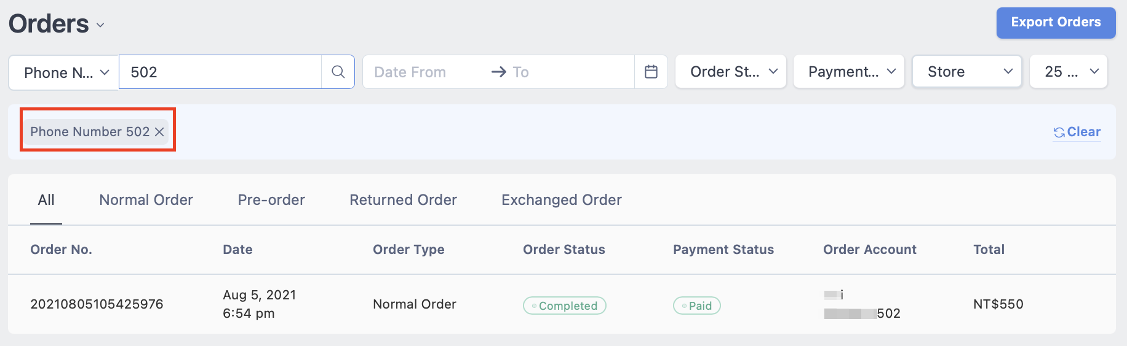
Task: Switch to the Normal Order tab
Action: click(x=146, y=200)
